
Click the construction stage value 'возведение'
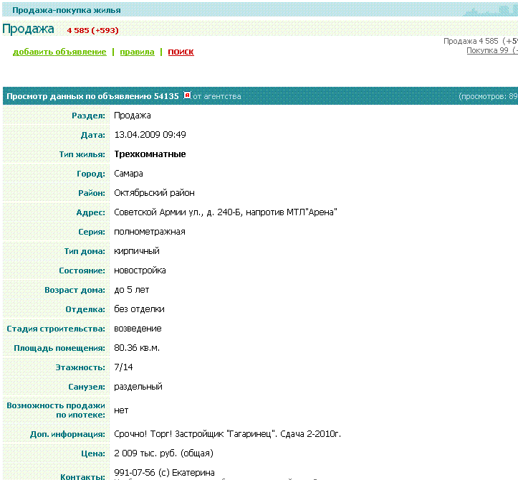[x=138, y=329]
